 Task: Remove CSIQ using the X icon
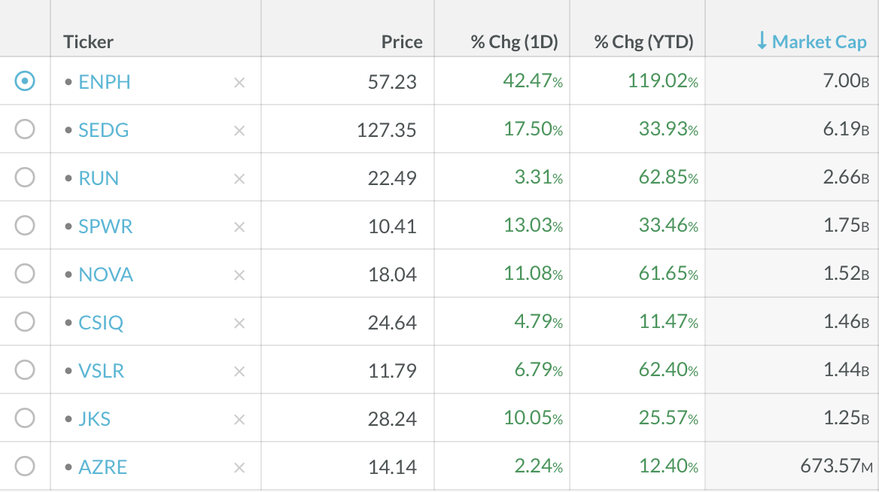[239, 323]
